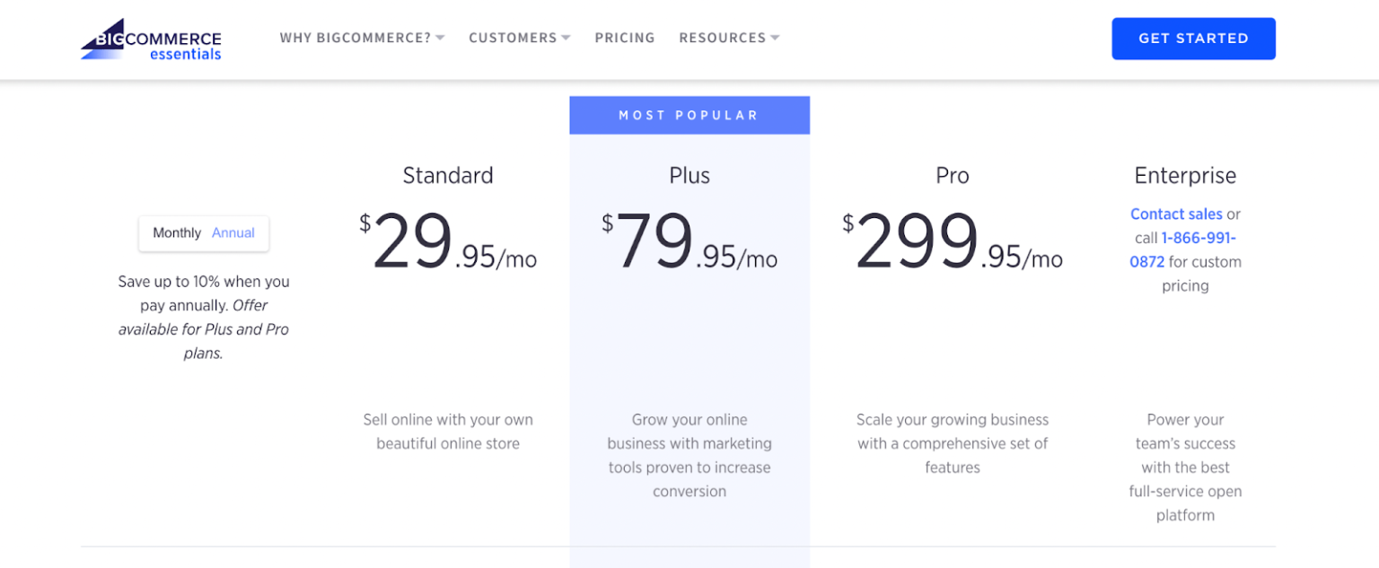Click the Plus plan price
The width and height of the screenshot is (1379, 568).
689,238
